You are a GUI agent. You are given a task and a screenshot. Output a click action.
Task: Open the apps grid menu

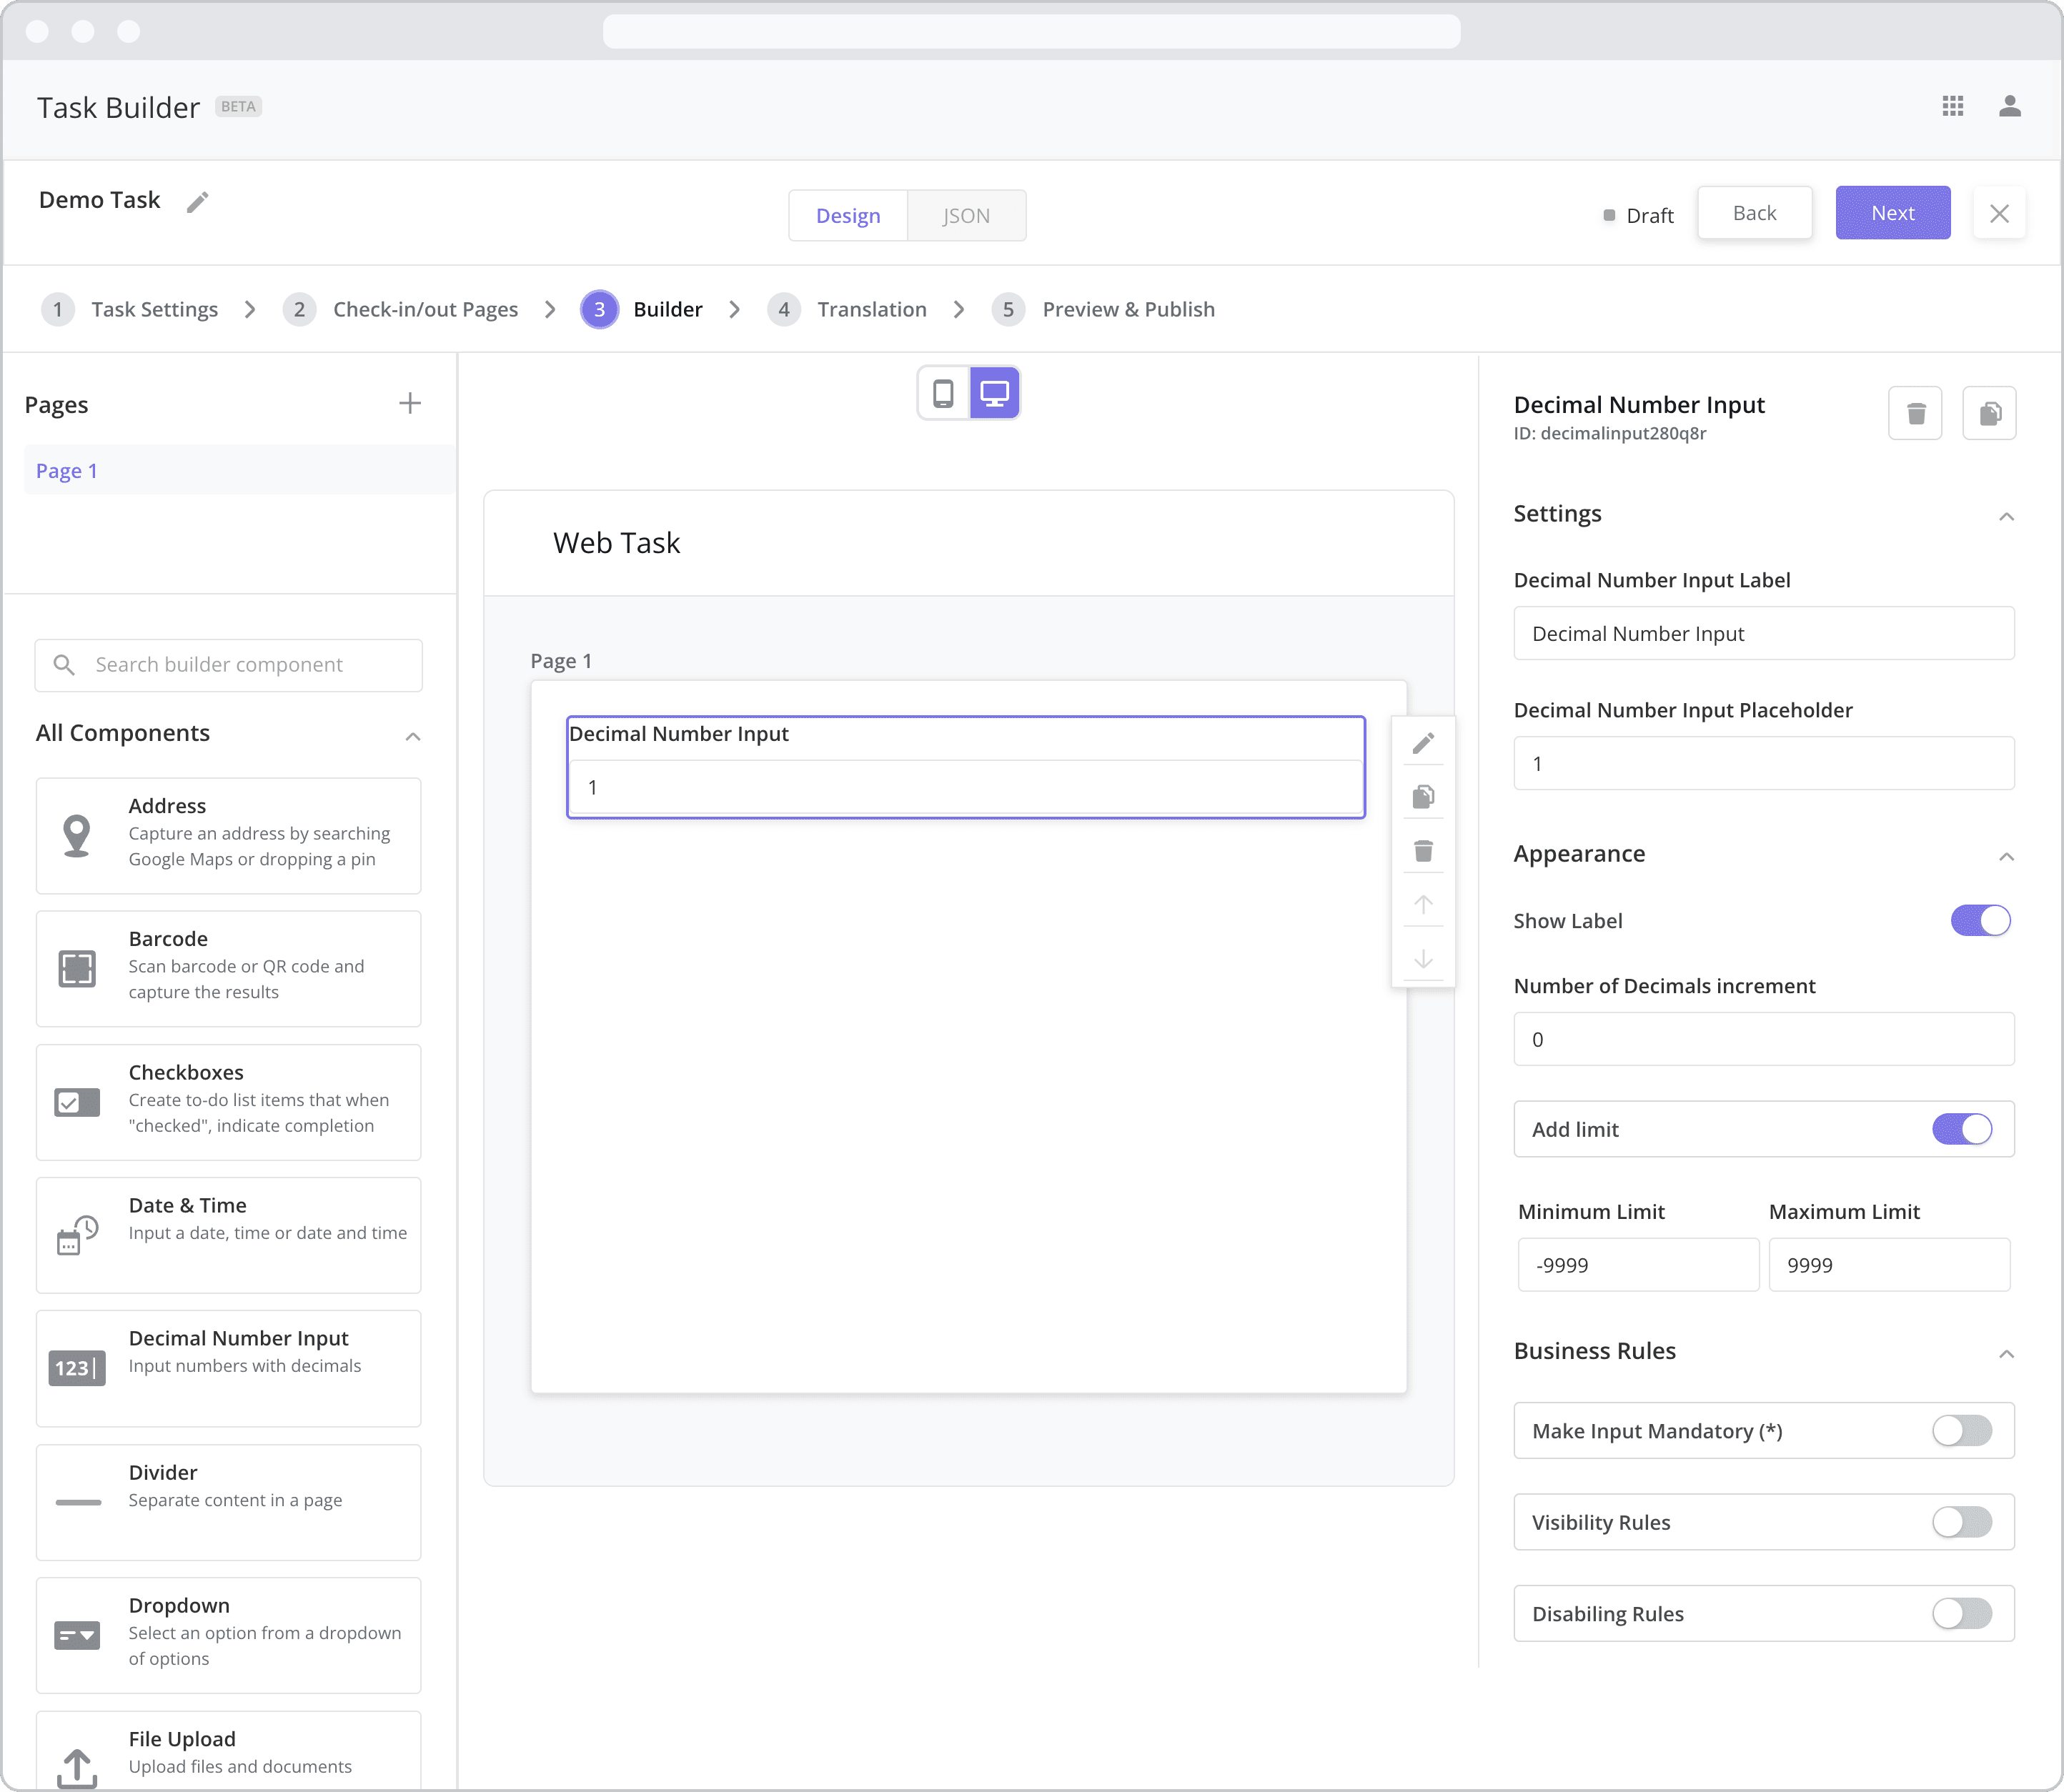tap(1953, 106)
